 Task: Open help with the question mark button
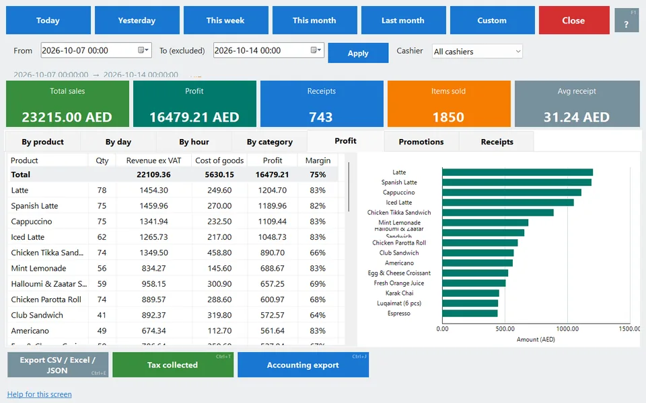tap(626, 20)
